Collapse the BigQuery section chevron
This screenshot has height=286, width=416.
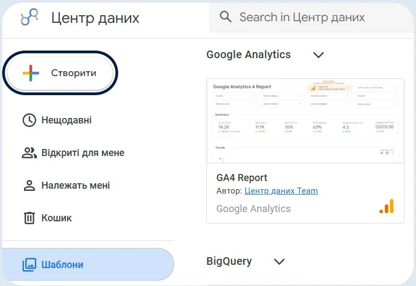(279, 262)
